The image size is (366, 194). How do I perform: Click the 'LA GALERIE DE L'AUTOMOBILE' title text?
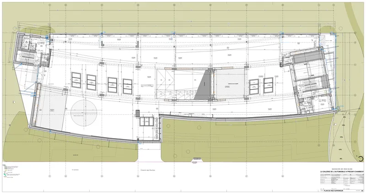pos(337,171)
